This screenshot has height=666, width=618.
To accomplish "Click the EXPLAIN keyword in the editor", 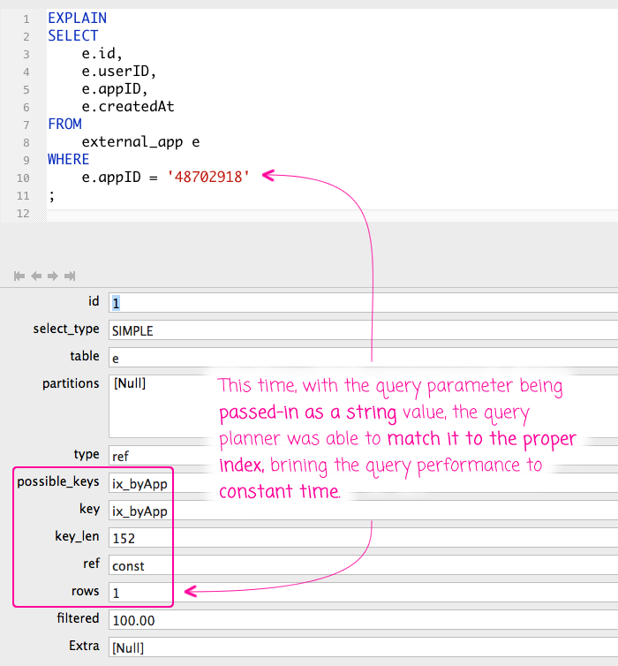I will pos(77,18).
